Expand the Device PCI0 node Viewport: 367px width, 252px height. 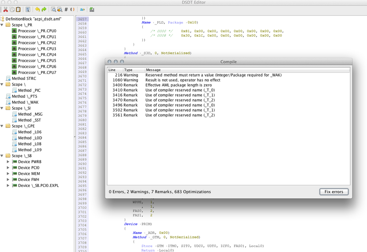tap(8, 168)
